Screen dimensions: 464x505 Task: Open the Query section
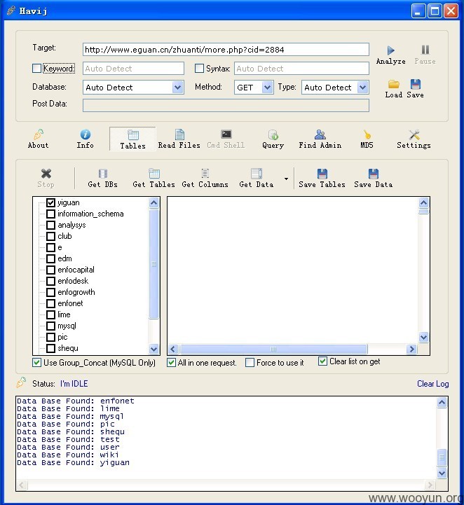[273, 139]
